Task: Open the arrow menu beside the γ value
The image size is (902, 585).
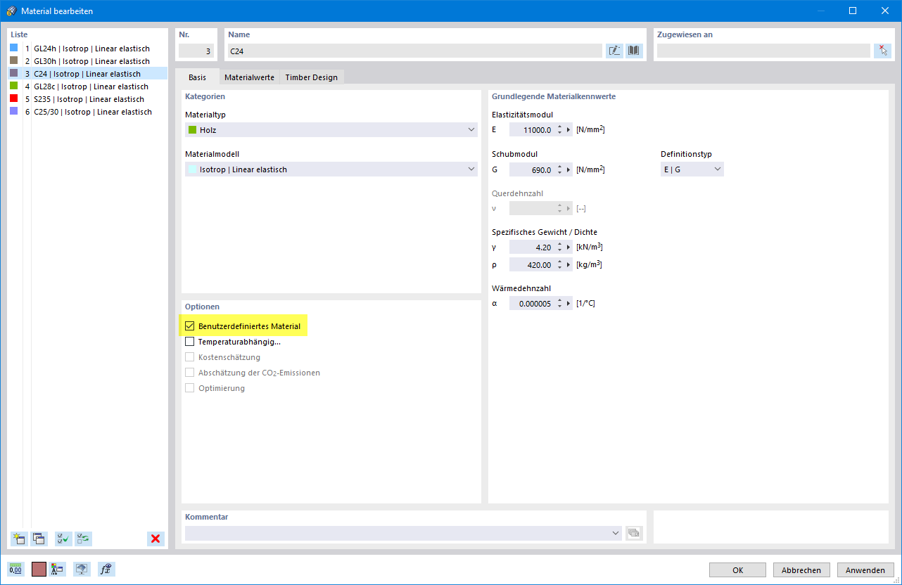Action: click(568, 247)
